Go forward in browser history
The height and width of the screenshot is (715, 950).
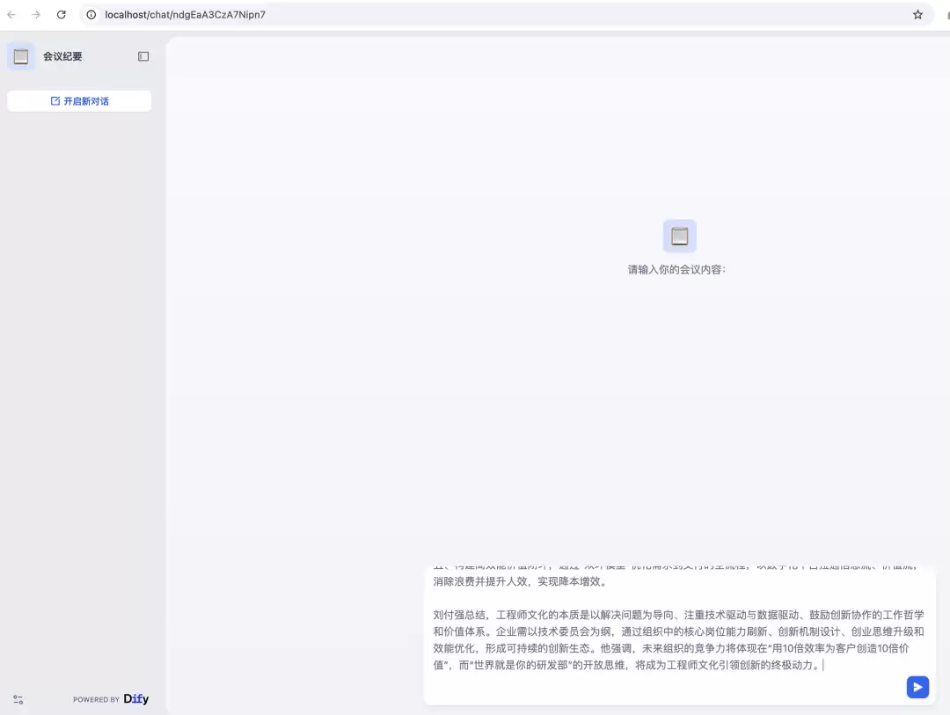coord(36,15)
